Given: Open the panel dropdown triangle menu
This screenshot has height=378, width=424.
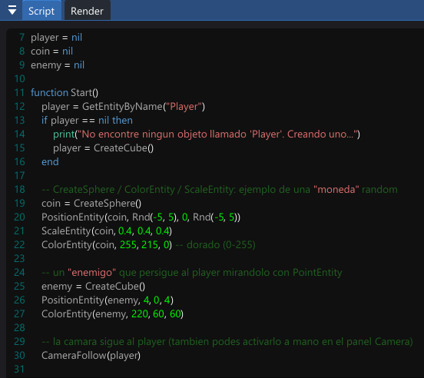Looking at the screenshot, I should 12,10.
